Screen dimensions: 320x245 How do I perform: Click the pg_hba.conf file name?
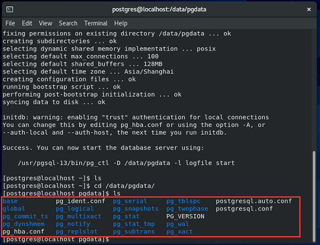pyautogui.click(x=23, y=232)
